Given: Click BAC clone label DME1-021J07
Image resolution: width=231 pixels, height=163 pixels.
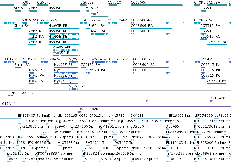Looking at the screenshot, I should 22,93.
